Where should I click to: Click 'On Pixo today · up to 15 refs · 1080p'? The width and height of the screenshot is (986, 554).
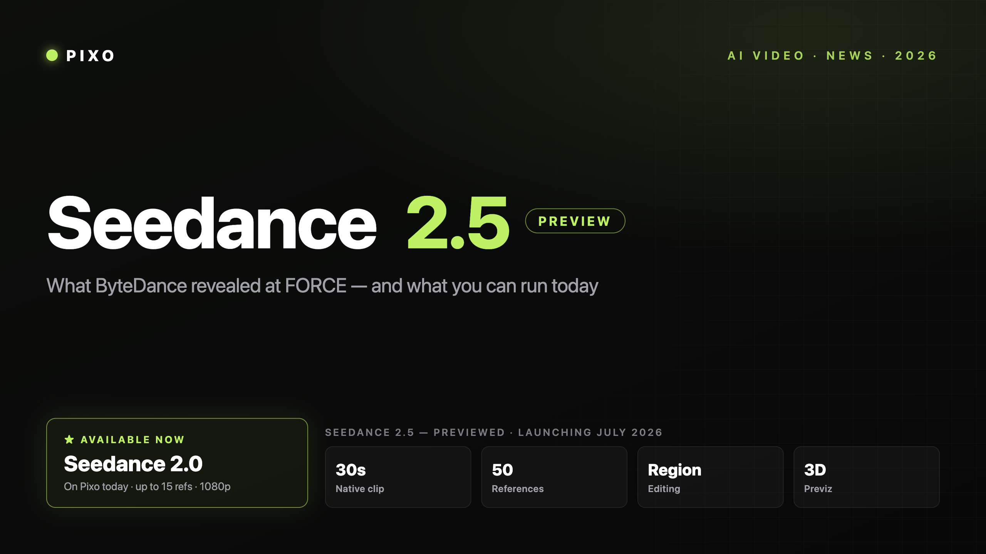(147, 487)
